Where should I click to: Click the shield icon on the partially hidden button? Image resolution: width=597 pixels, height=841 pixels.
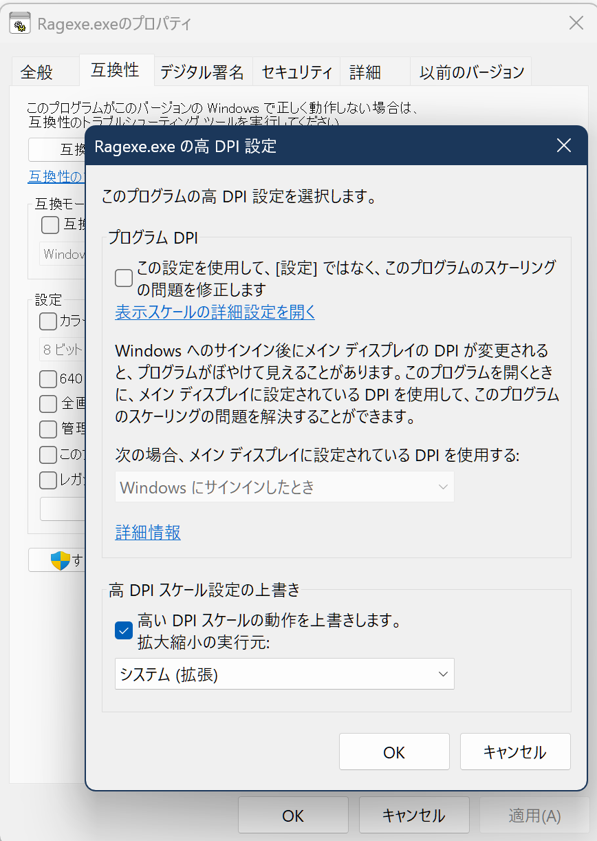coord(61,560)
